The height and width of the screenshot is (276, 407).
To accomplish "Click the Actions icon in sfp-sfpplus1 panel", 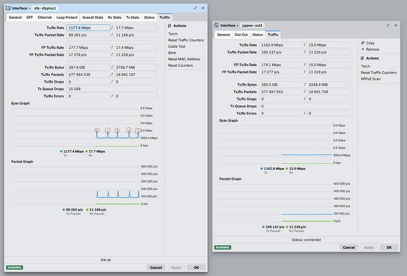I will pos(169,26).
